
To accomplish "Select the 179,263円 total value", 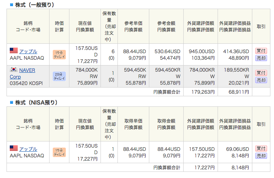I will 203,92.
